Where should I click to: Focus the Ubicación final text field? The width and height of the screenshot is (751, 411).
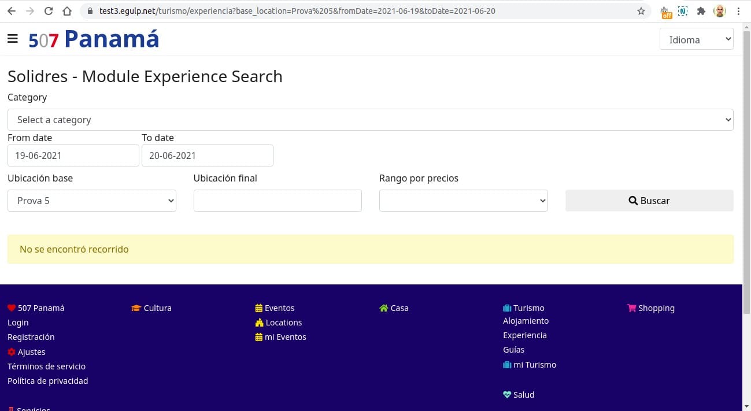click(x=278, y=201)
